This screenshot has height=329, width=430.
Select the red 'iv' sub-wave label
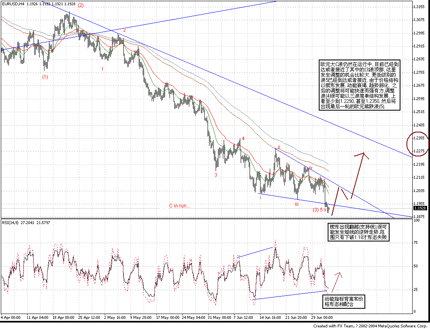(311, 167)
